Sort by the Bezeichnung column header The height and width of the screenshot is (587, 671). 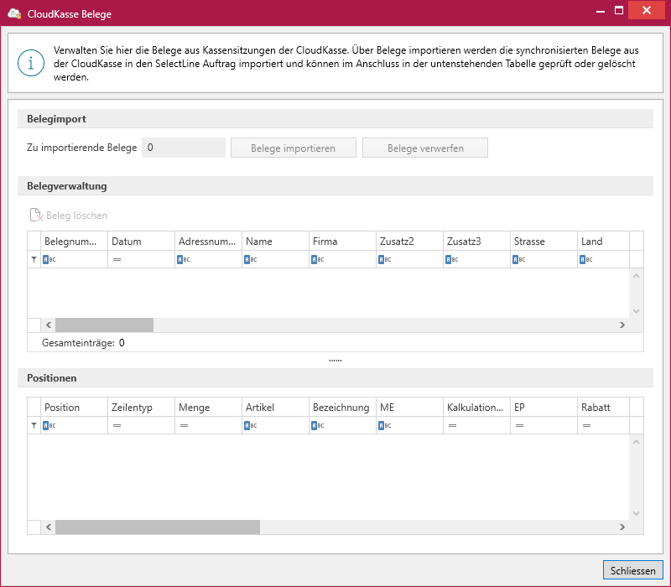point(343,407)
